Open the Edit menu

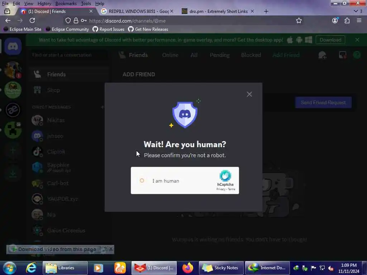pyautogui.click(x=16, y=4)
